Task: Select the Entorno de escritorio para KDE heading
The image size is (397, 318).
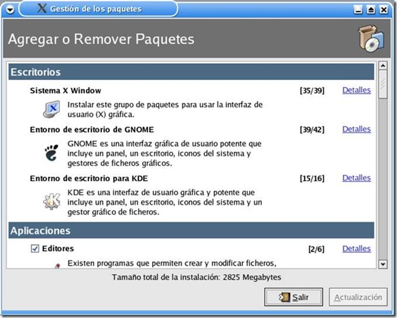Action: (89, 178)
